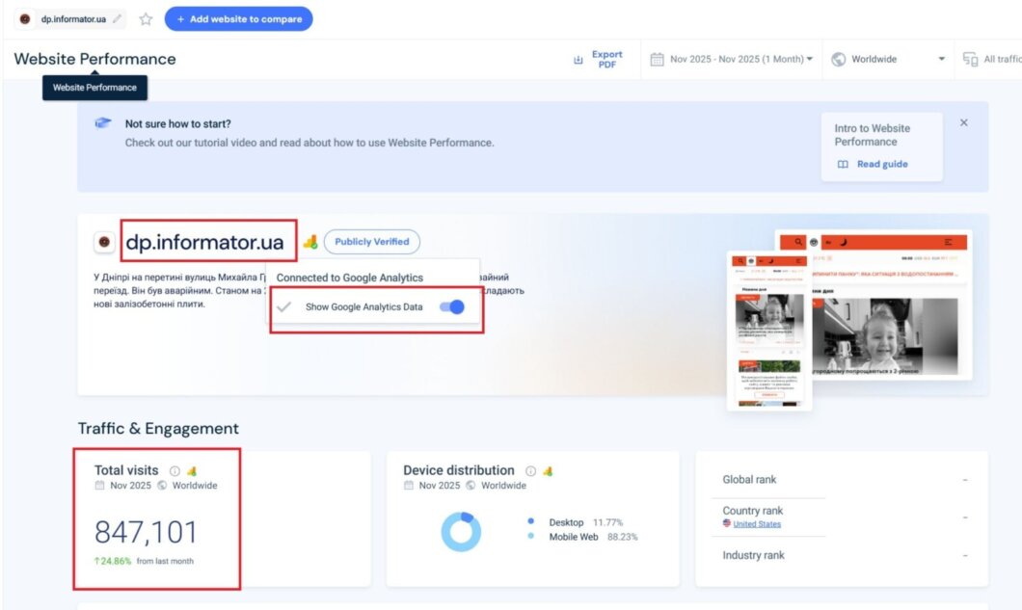Open the Read guide link
This screenshot has height=610, width=1022.
click(874, 164)
